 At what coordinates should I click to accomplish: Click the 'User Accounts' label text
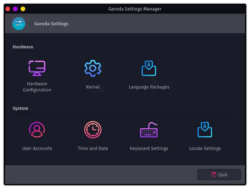37,148
